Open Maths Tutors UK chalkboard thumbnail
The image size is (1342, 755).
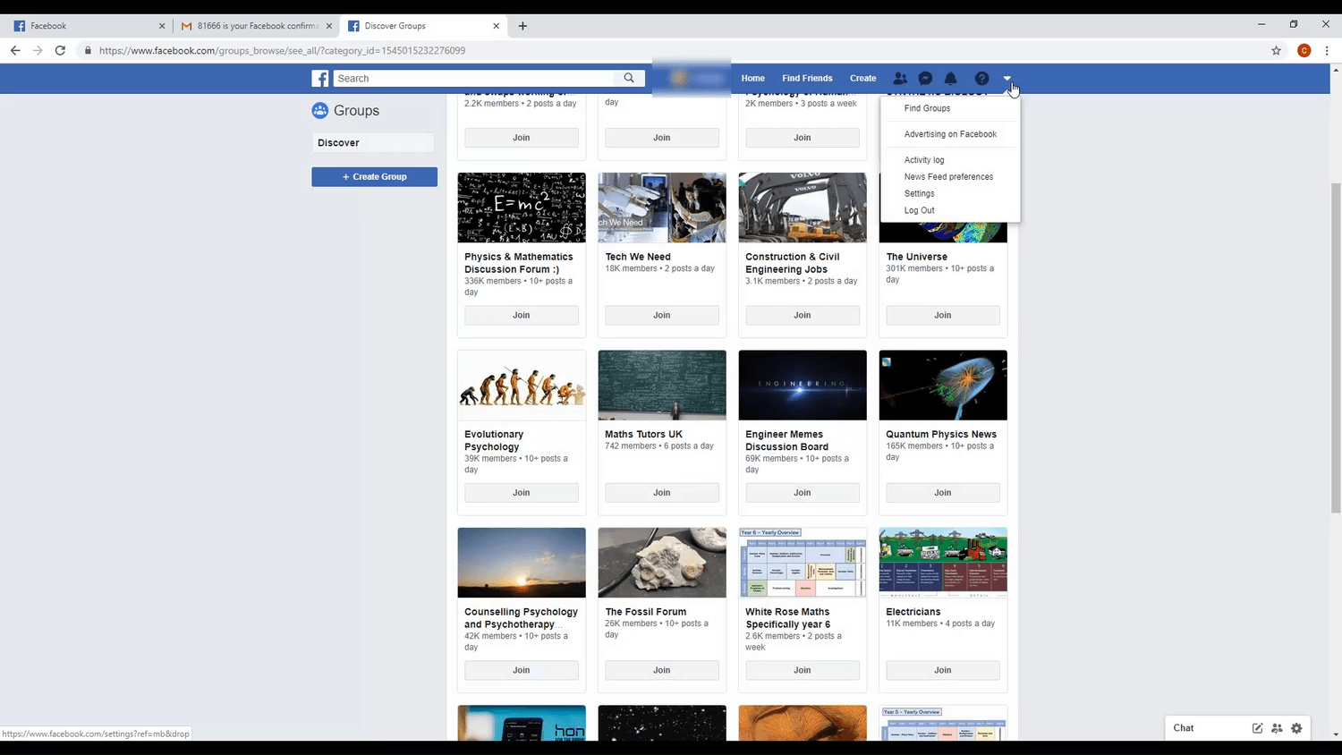[x=662, y=386]
